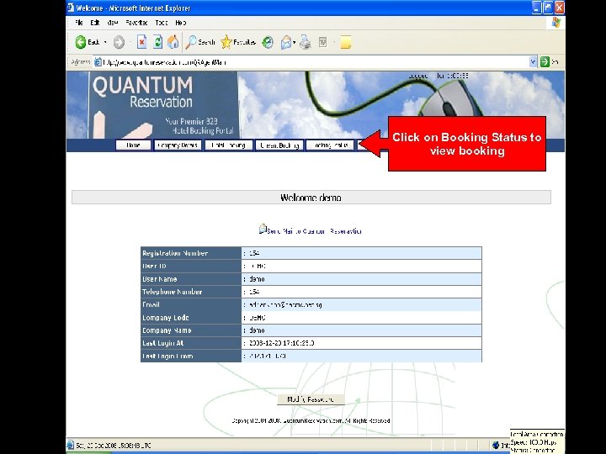Click the Mail envelope toolbar icon
This screenshot has width=606, height=454.
pos(286,42)
